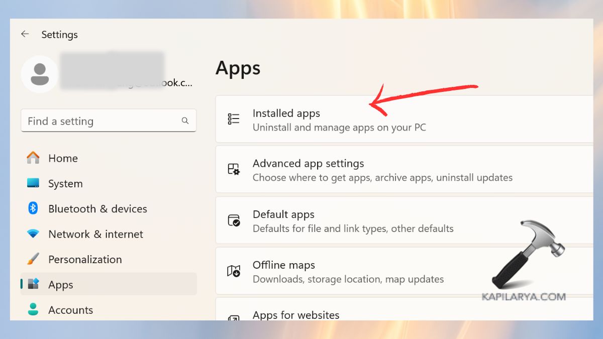This screenshot has width=603, height=339.
Task: Click 'Uninstall and manage apps on your PC' text
Action: pyautogui.click(x=339, y=128)
